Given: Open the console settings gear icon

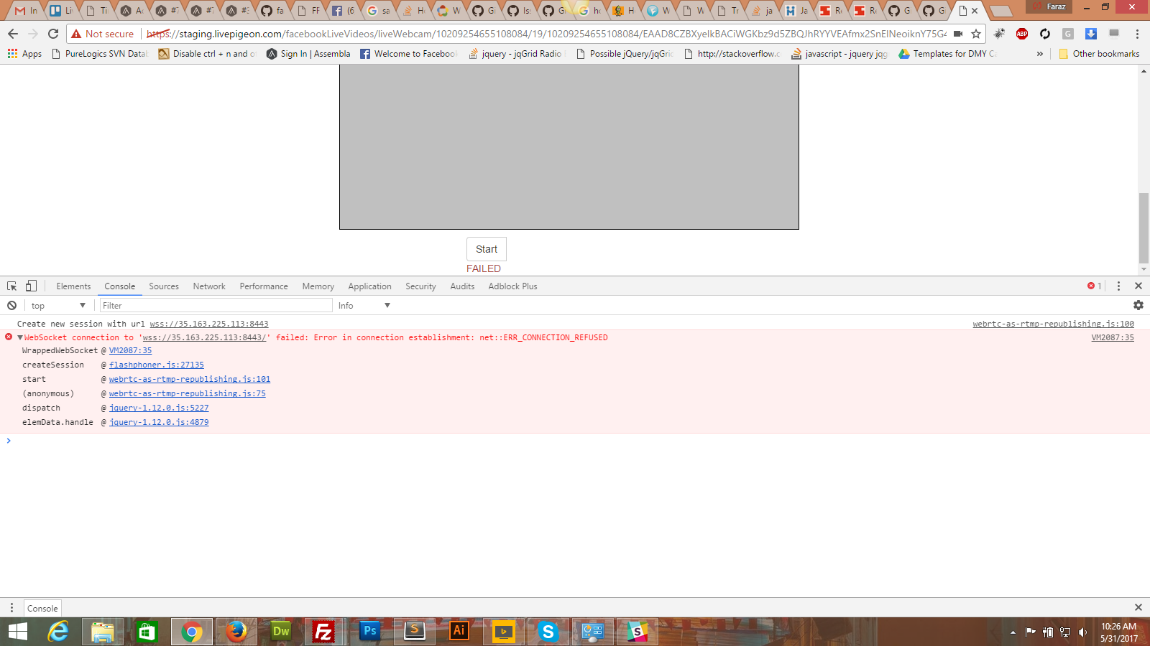Looking at the screenshot, I should click(x=1138, y=305).
